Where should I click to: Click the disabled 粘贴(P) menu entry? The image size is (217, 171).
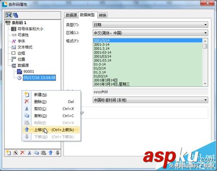point(51,123)
